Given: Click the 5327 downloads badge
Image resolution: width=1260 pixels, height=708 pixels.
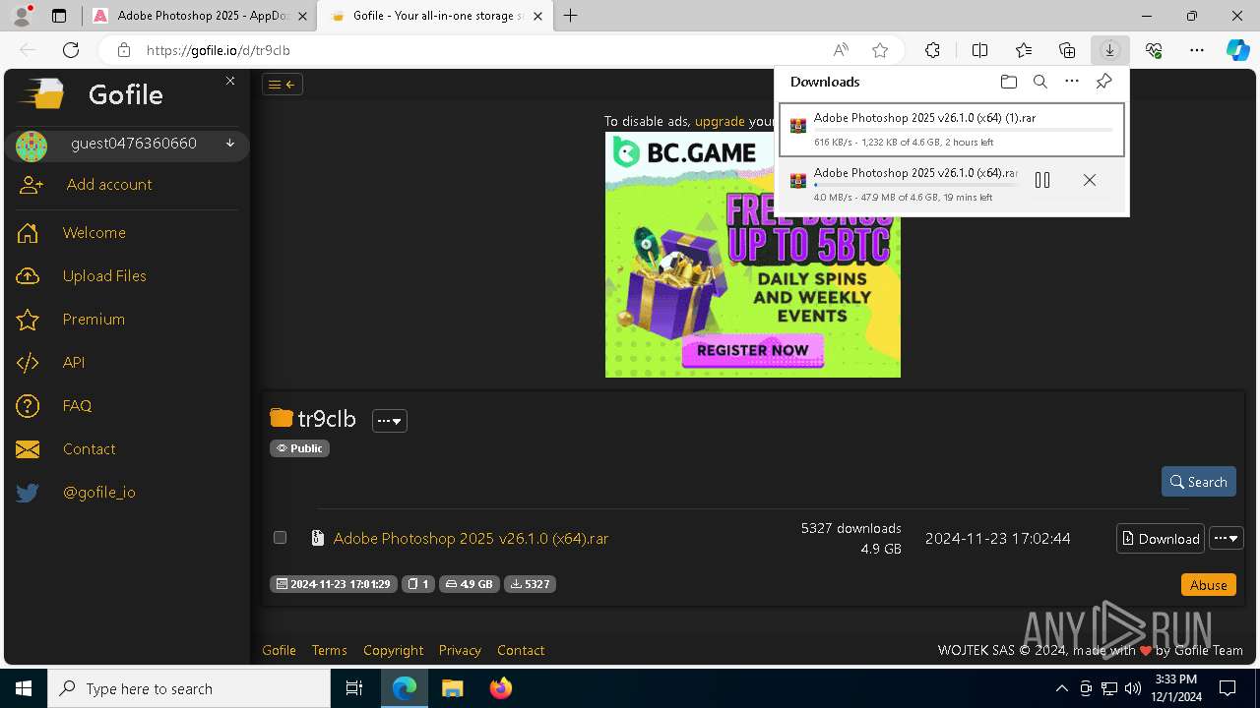Looking at the screenshot, I should click(x=530, y=584).
